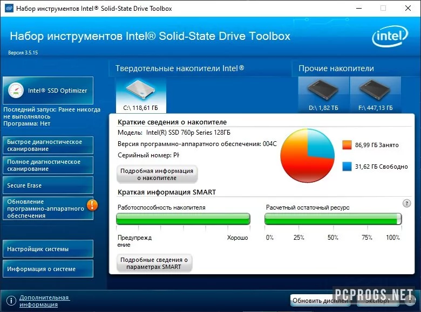Image resolution: width=421 pixels, height=312 pixels.
Task: Click the estimated life remaining bar
Action: click(x=333, y=219)
